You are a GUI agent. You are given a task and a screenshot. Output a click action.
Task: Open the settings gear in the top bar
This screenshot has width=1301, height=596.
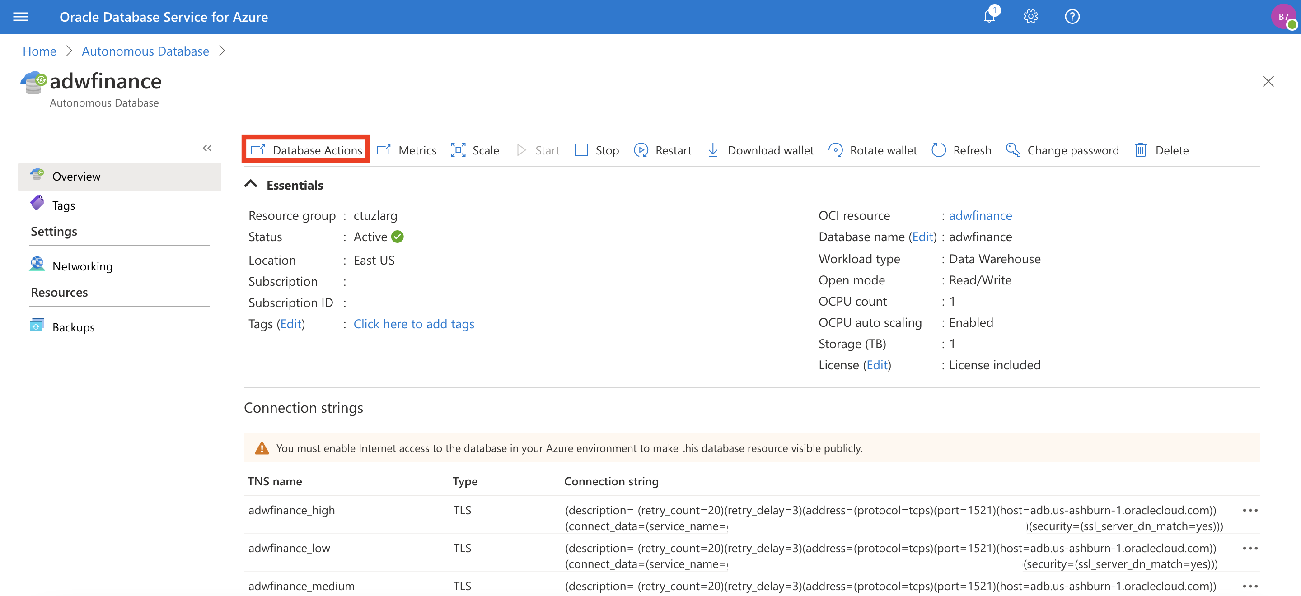[1030, 16]
